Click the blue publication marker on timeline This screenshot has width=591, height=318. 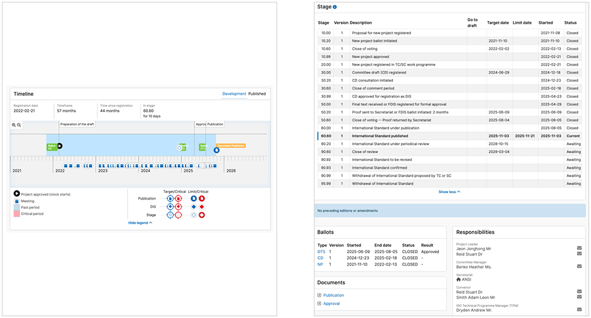[216, 150]
